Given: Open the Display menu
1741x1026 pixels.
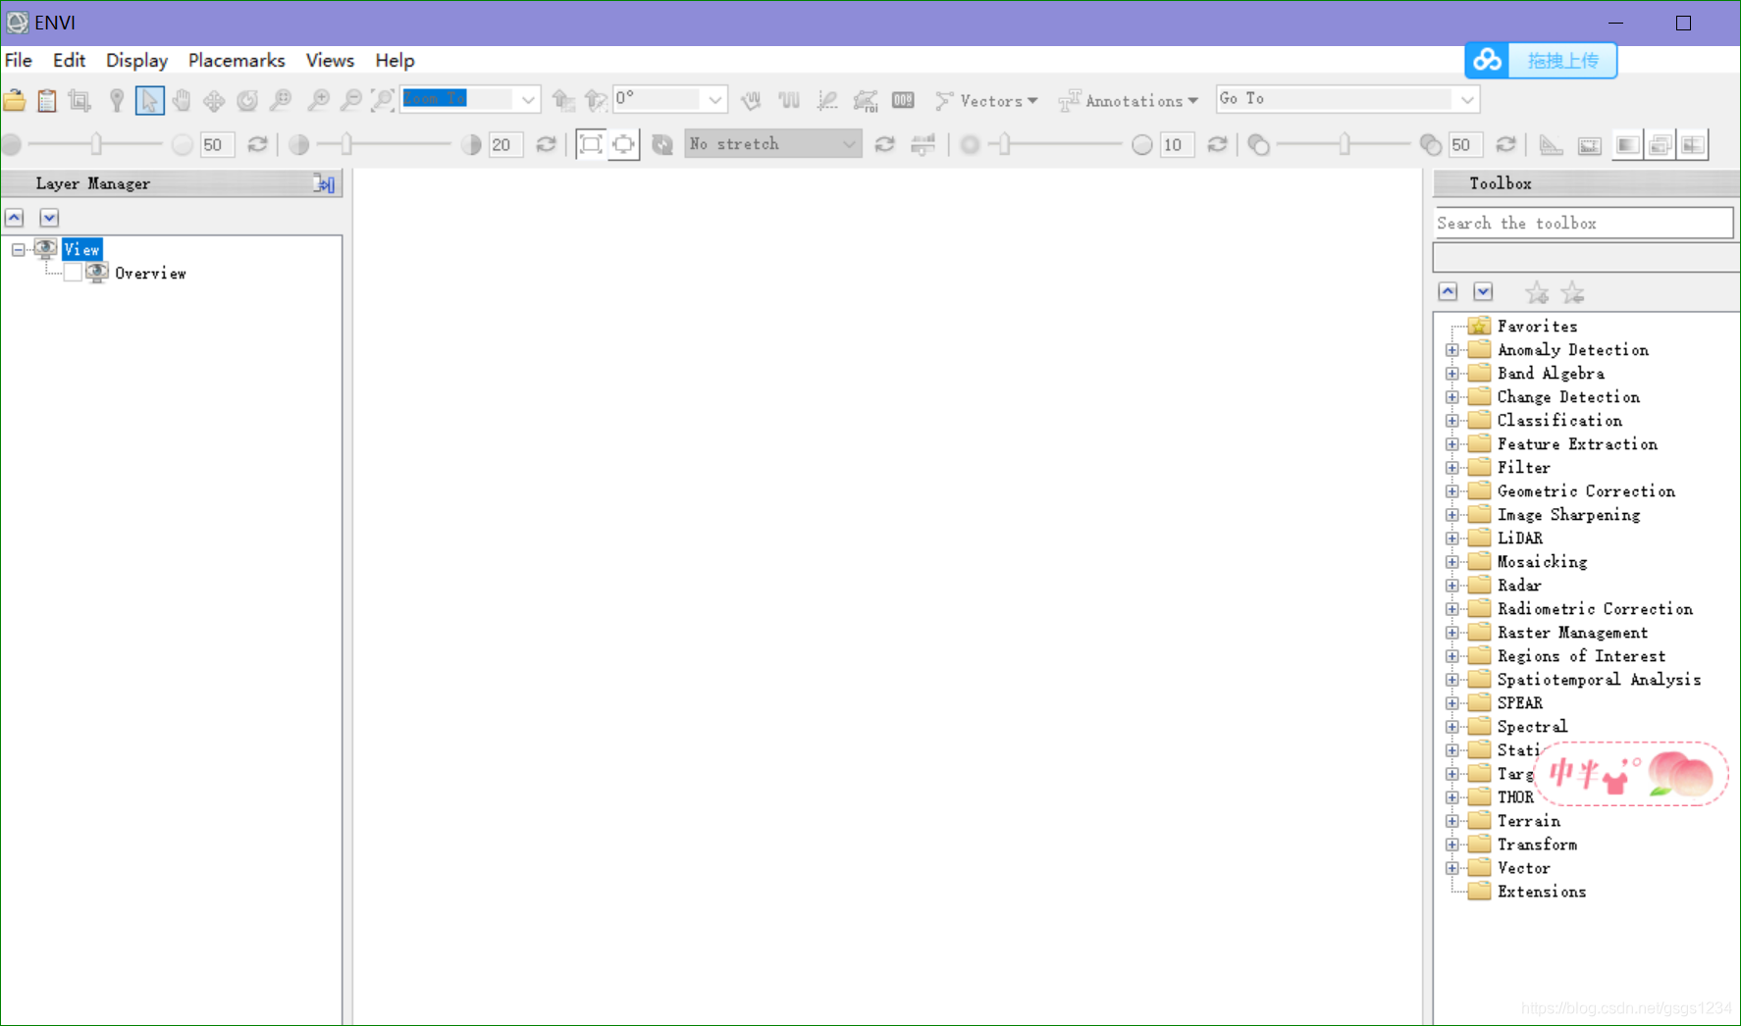Looking at the screenshot, I should point(136,61).
